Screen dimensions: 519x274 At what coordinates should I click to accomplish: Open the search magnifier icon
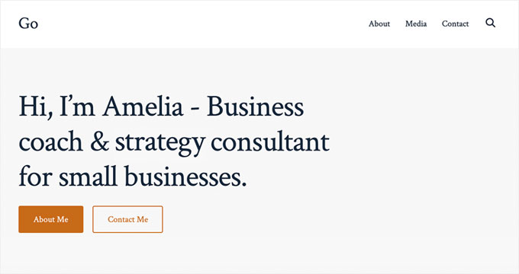[490, 23]
